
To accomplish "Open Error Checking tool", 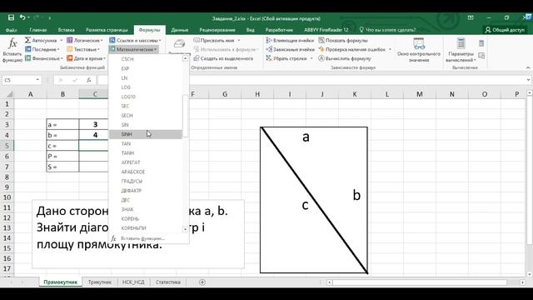I will tap(351, 49).
